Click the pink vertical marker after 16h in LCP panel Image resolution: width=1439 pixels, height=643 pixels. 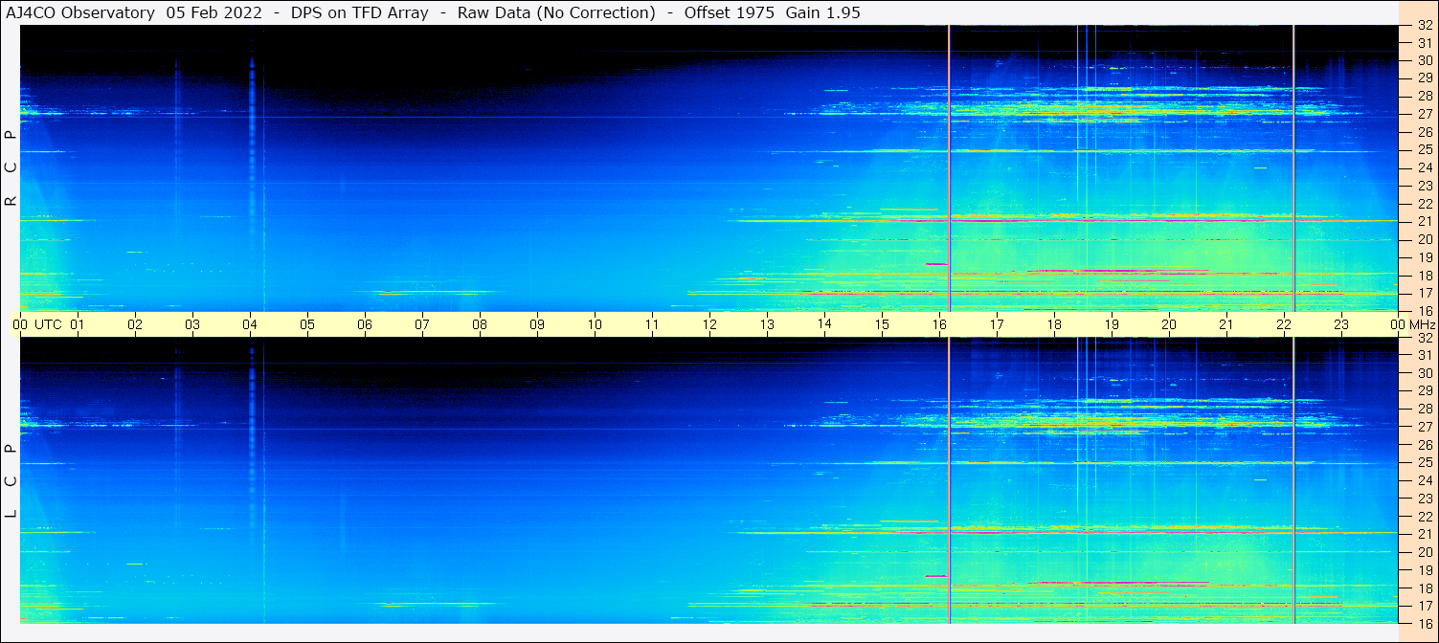949,480
